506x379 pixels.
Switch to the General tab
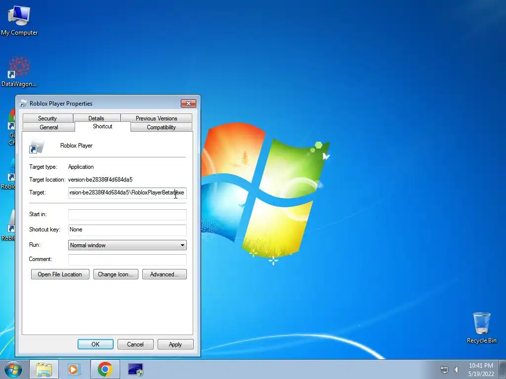49,127
